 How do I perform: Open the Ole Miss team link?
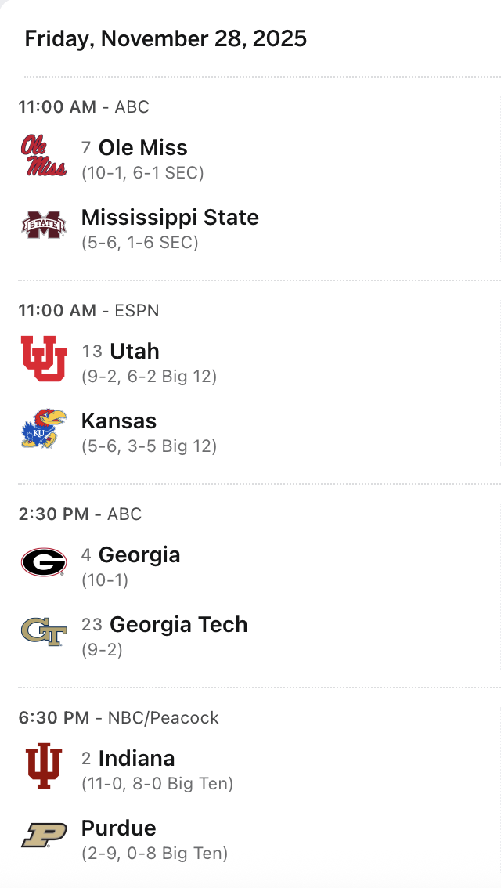click(142, 148)
